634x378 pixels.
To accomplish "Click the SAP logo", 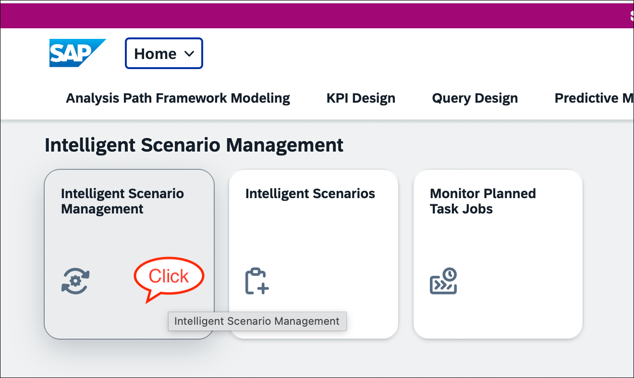I will pyautogui.click(x=77, y=53).
